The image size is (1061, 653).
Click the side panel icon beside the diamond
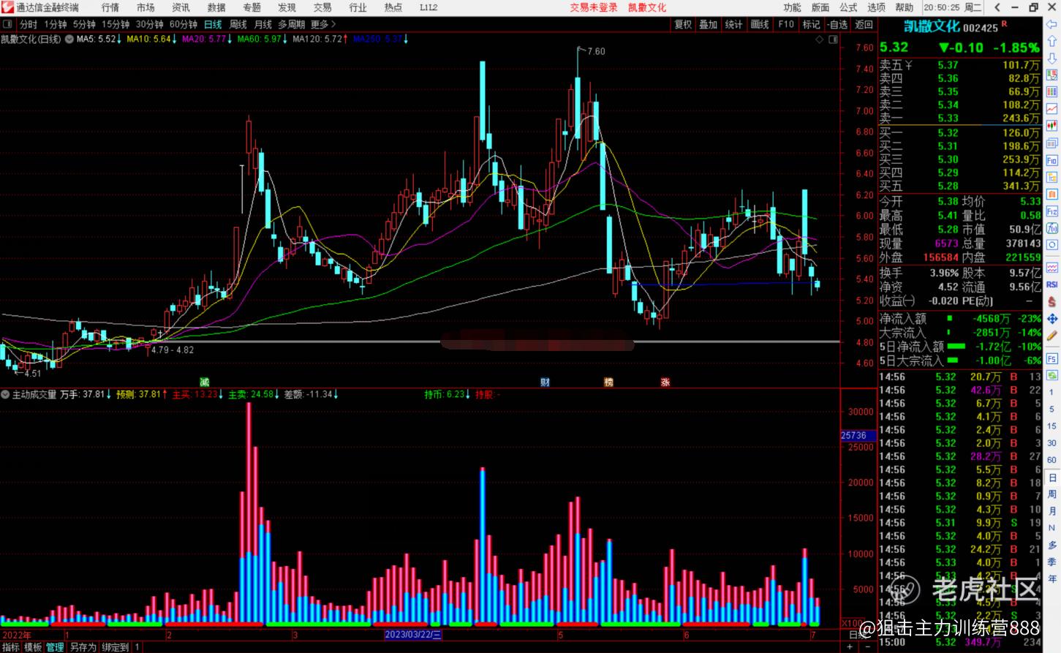point(833,39)
